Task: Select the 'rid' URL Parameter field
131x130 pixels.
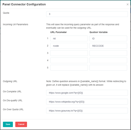Action: coord(69,38)
